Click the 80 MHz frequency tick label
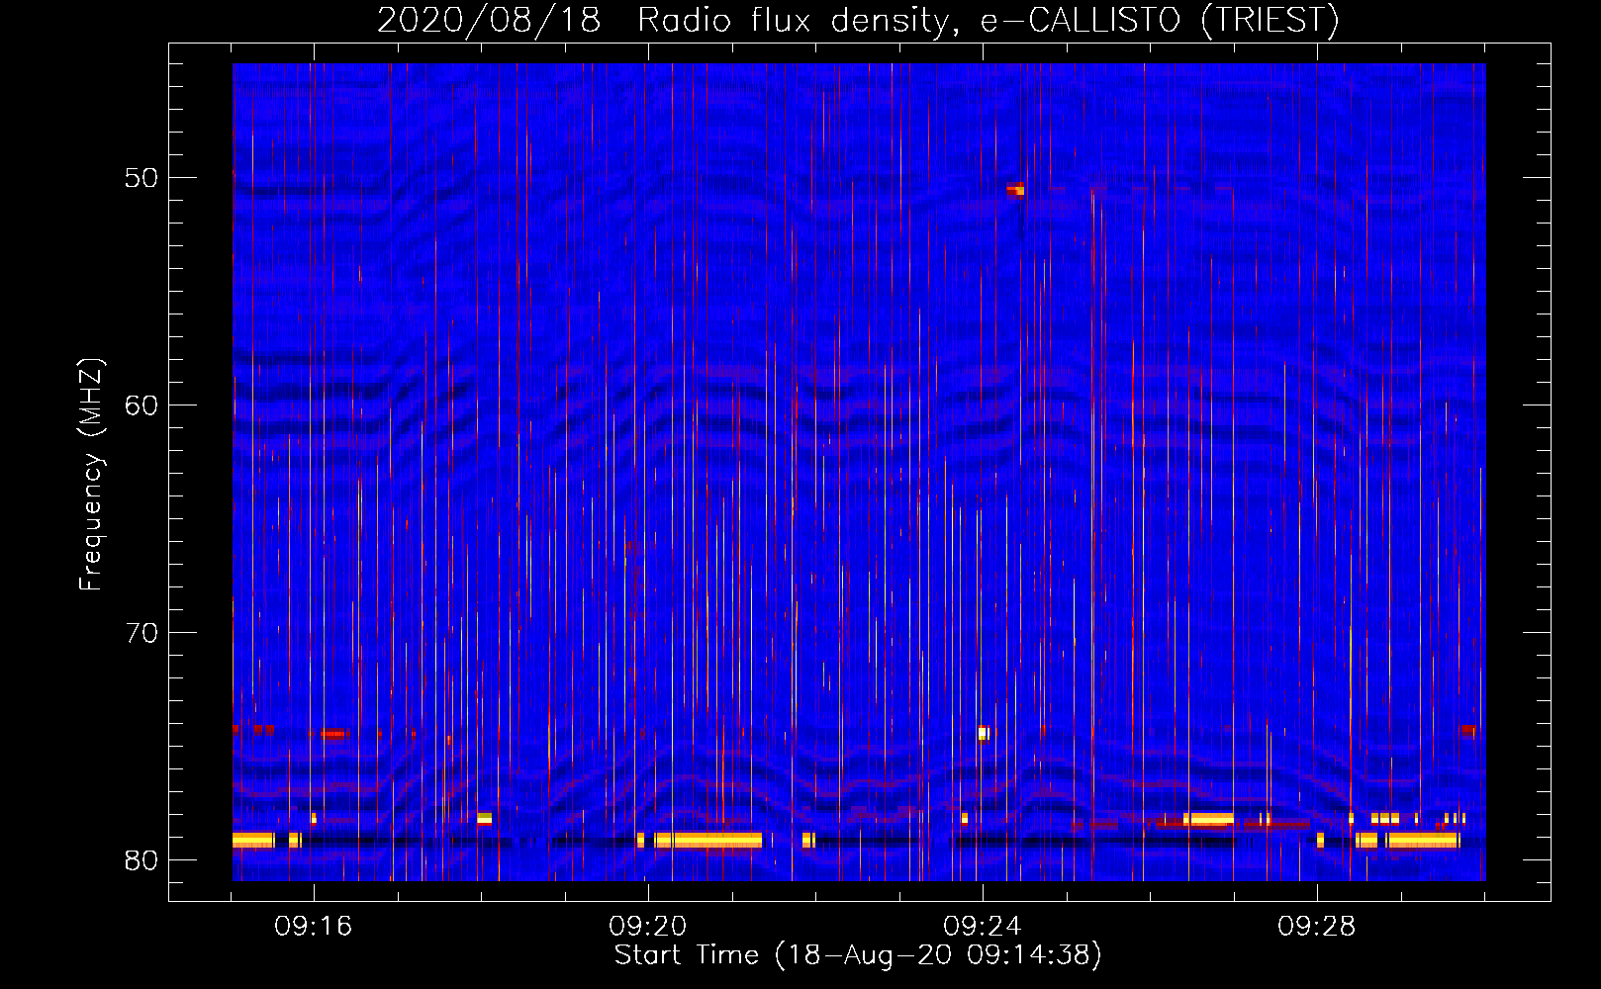 click(141, 860)
